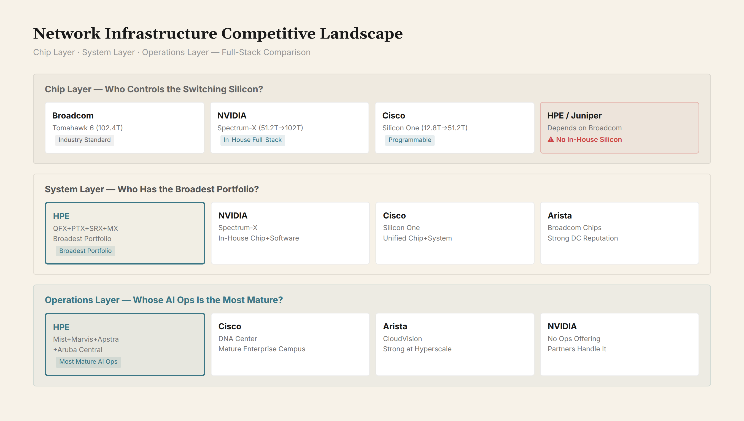Click 'CloudVision' text

coord(403,339)
